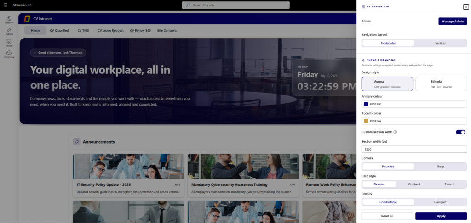Click the Theme & Branding section icon
Viewport: 471px width, 223px height.
point(363,60)
